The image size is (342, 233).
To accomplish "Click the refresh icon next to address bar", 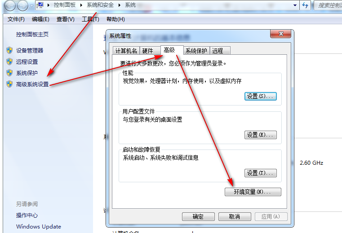I will tap(305, 5).
